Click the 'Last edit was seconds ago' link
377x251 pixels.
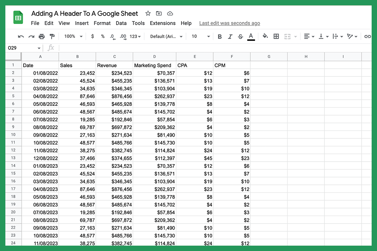coord(229,23)
